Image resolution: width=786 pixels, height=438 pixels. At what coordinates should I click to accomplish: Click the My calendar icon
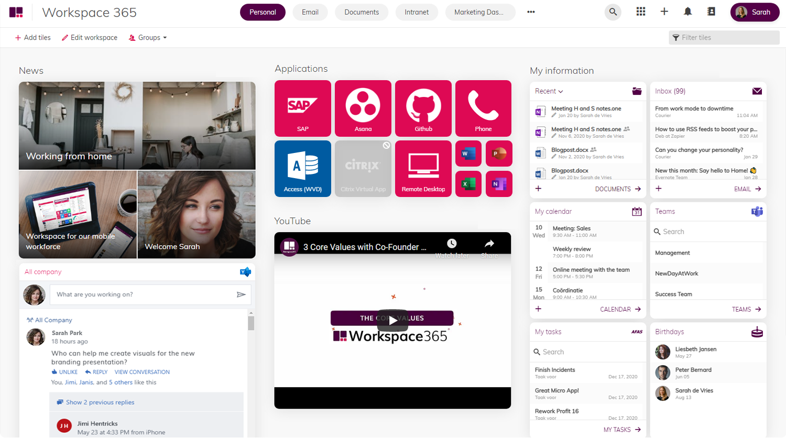[637, 212]
